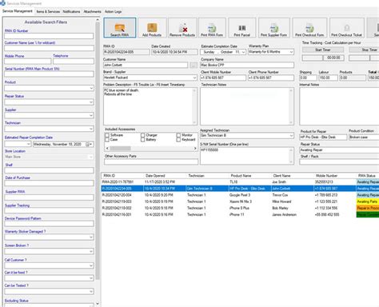The width and height of the screenshot is (379, 307).
Task: Click inside the Problem Description text area
Action: coord(150,106)
